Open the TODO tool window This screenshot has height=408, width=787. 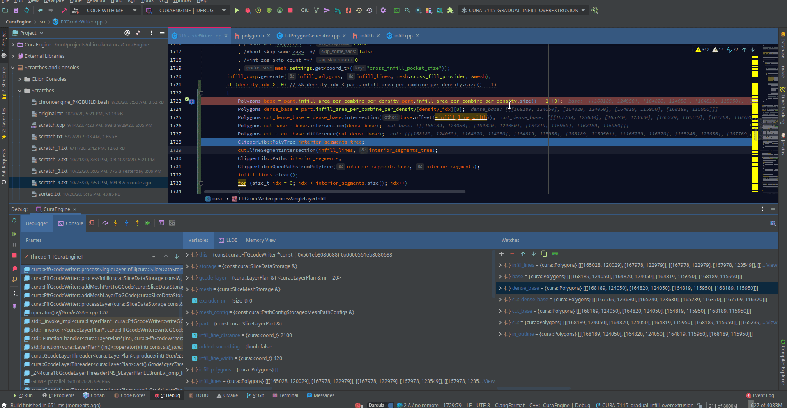(198, 395)
